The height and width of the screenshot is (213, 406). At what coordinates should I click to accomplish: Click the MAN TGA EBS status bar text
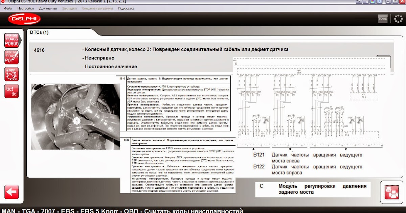123,210
